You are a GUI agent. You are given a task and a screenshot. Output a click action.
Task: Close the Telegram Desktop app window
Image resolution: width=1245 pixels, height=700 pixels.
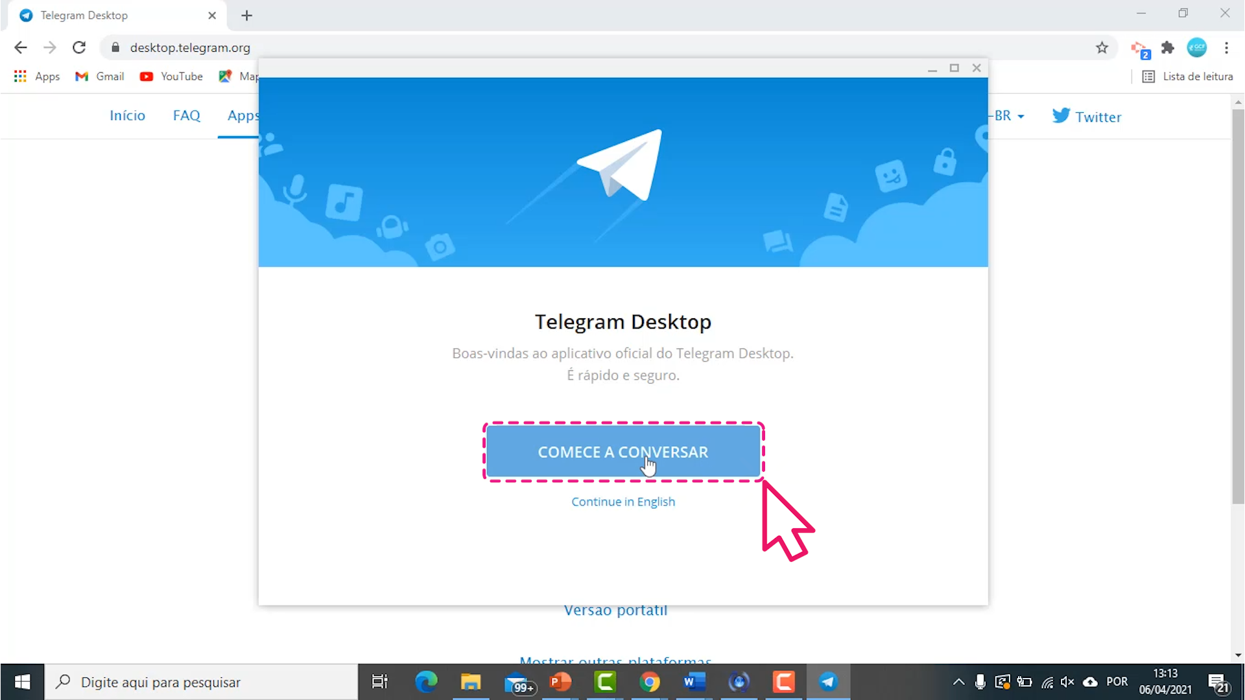coord(977,68)
